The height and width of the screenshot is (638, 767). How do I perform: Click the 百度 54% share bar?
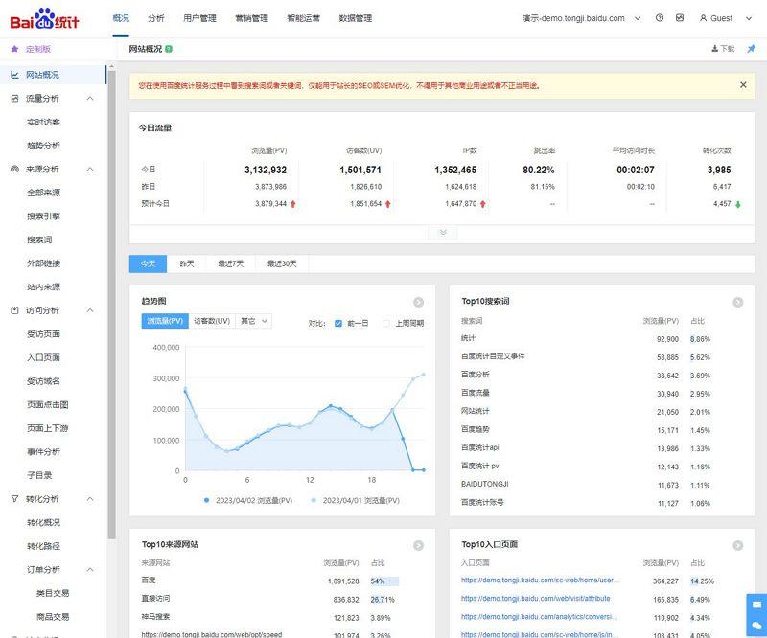click(x=384, y=581)
